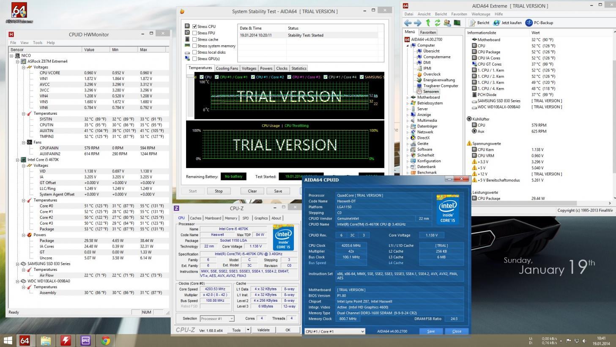The height and width of the screenshot is (347, 616).
Task: Collapse ASRock Z87M Extreme4 node in HWMonitor
Action: pos(18,61)
